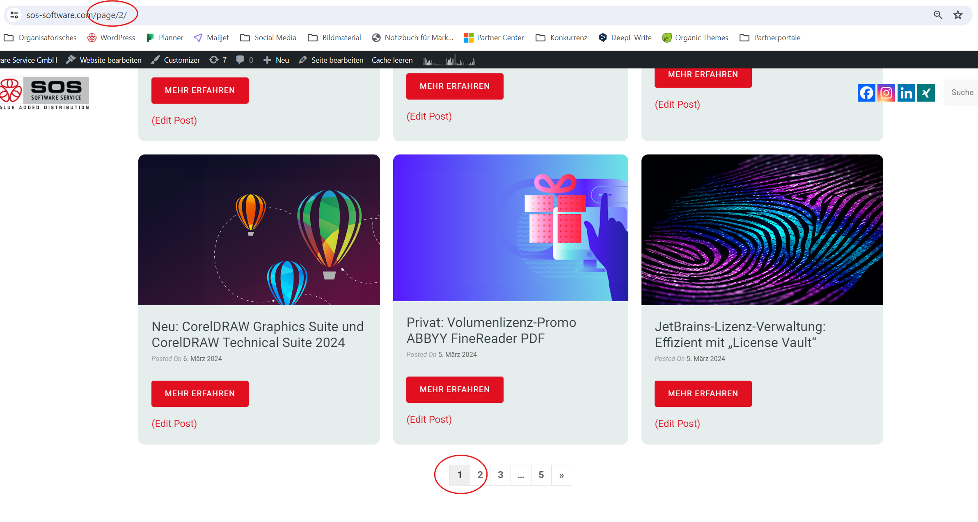Open the Customizer from admin bar

[176, 60]
